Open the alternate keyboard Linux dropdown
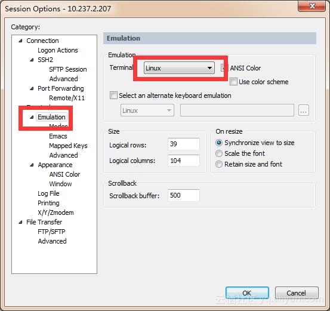The width and height of the screenshot is (330, 311). [x=147, y=110]
